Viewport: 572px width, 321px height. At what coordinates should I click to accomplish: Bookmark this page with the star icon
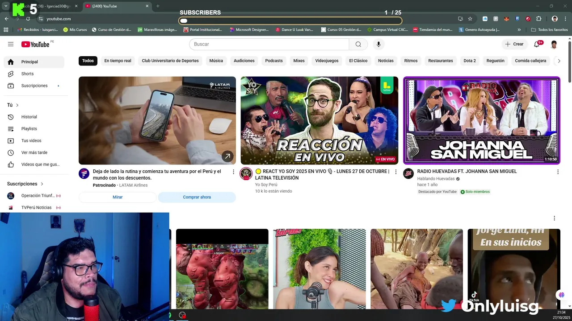(x=470, y=19)
